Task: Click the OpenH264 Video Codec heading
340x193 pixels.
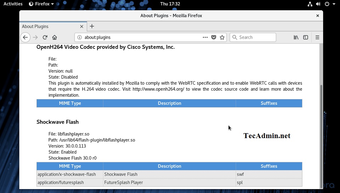Action: pyautogui.click(x=105, y=47)
